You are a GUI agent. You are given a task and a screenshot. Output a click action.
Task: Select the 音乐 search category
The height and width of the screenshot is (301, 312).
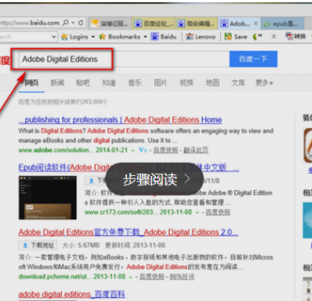pos(135,83)
